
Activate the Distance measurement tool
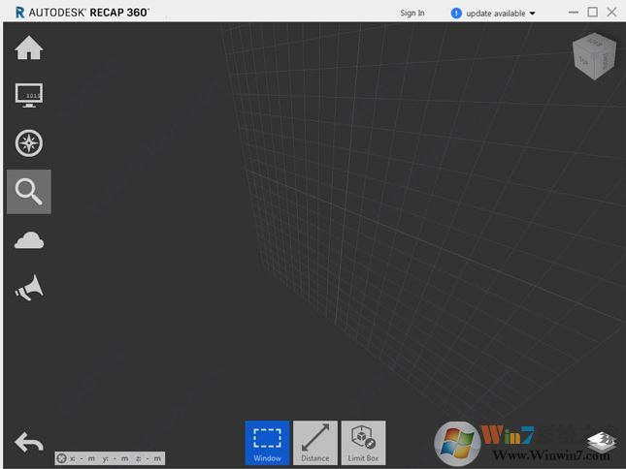pos(315,443)
